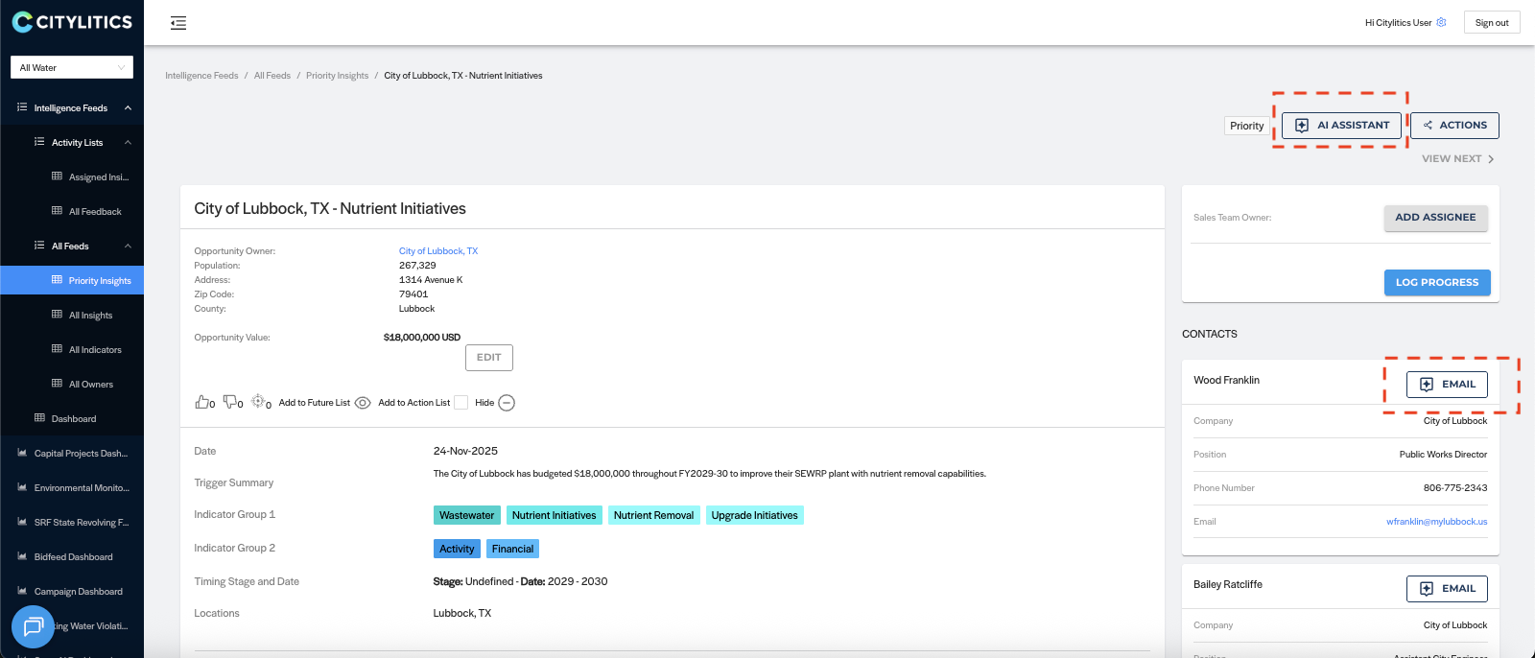Open the chat bubble widget
The image size is (1535, 658).
(33, 627)
